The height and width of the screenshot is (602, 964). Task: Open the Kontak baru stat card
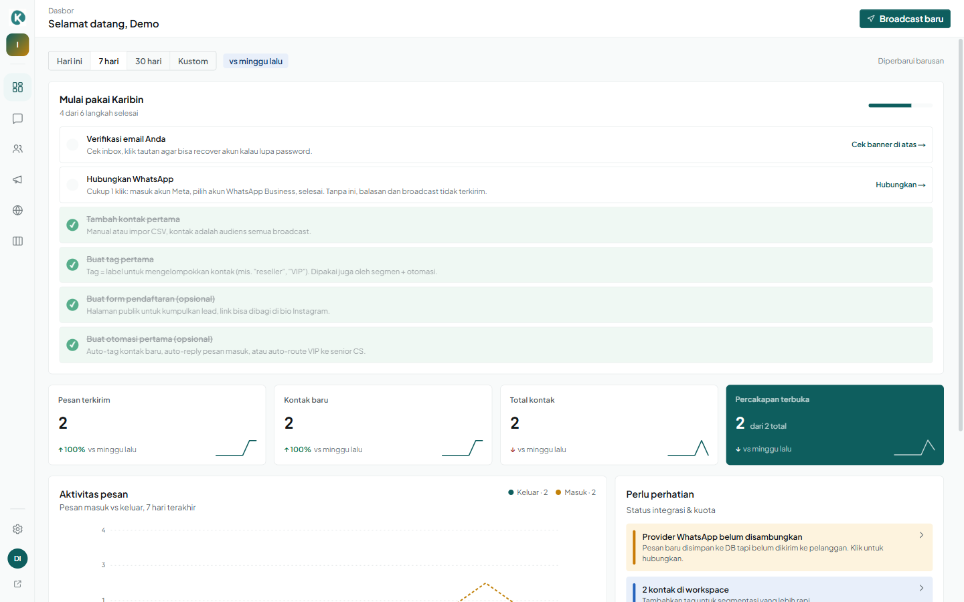(383, 425)
